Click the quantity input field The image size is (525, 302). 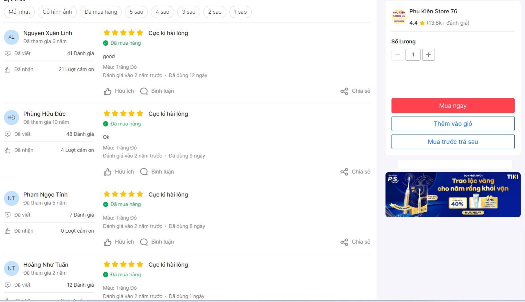click(x=413, y=55)
